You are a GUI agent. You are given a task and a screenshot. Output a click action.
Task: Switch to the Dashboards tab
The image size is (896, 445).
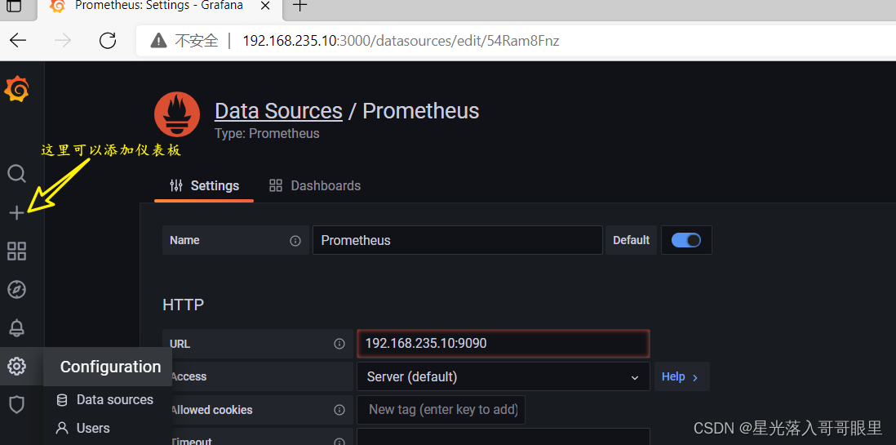(x=315, y=186)
